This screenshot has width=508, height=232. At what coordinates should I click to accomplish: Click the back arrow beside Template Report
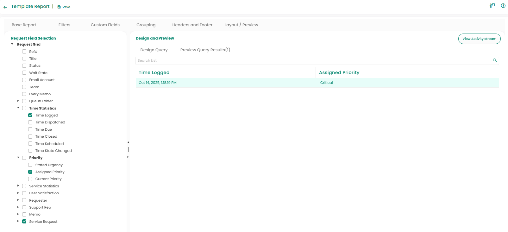coord(5,7)
